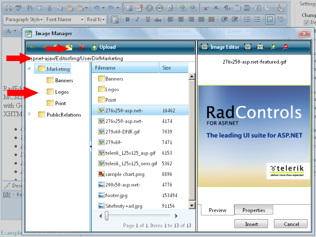Click the Copy icon in editor toolbar

coord(59,8)
